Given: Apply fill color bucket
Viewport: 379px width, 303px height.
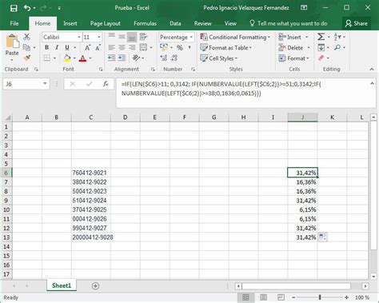Looking at the screenshot, I should pyautogui.click(x=67, y=58).
